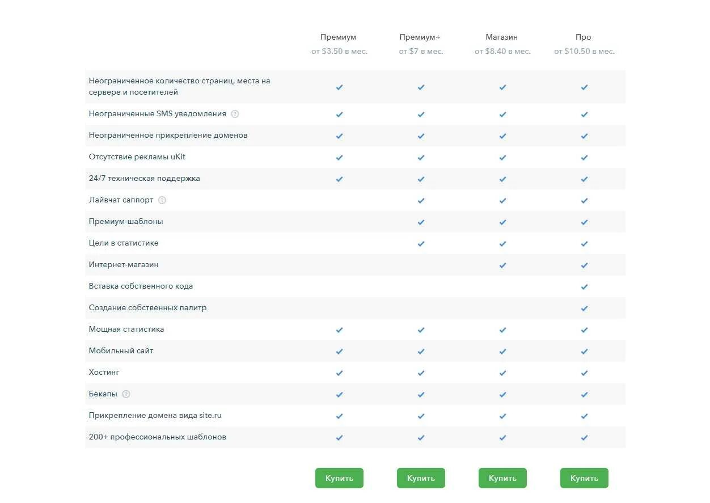Click help icon next to Лайвчат саппорт

point(162,200)
